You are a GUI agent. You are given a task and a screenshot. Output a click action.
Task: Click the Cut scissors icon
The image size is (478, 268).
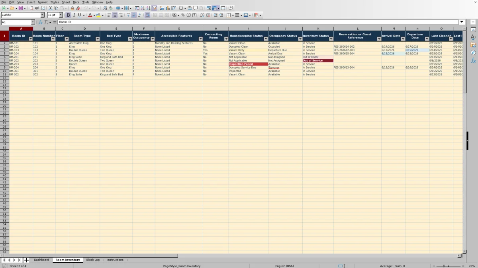coord(51,8)
